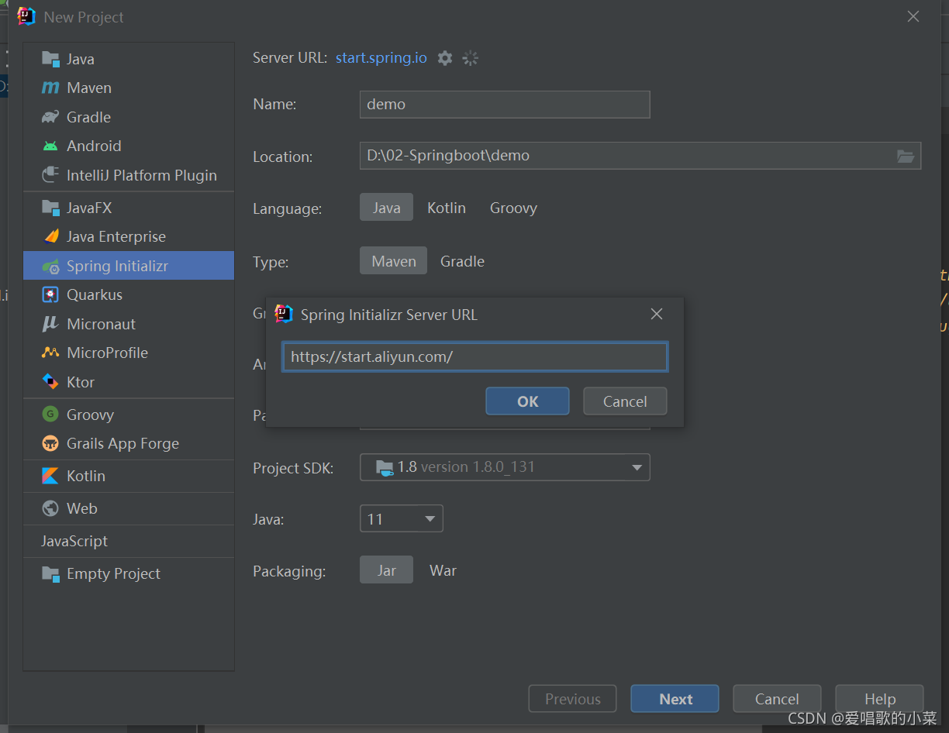Select Android label in project list

[x=94, y=146]
